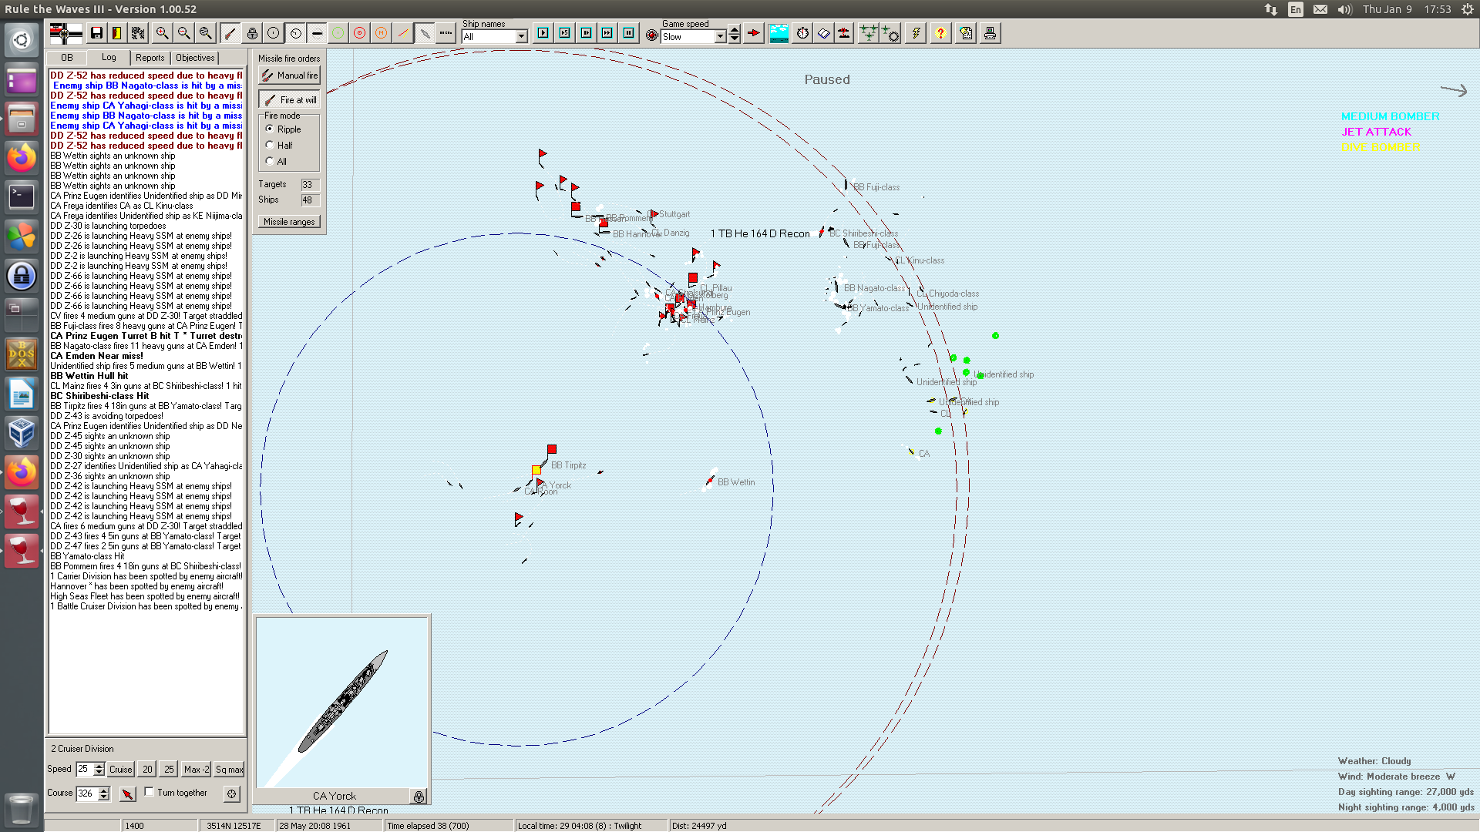This screenshot has height=832, width=1480.
Task: Open the Ship names dropdown
Action: (x=522, y=37)
